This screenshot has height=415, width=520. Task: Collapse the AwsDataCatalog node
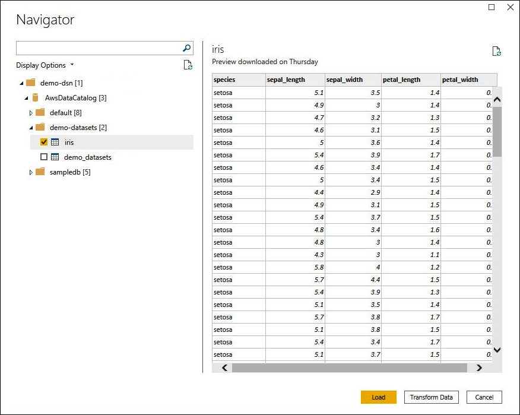click(25, 97)
